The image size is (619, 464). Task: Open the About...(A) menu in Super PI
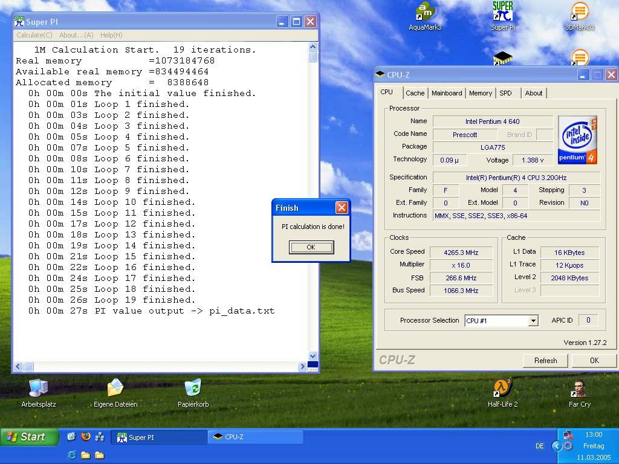[x=76, y=35]
